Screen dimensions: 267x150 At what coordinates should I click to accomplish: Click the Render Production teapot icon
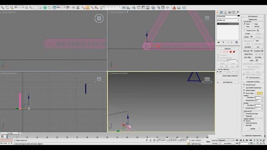pyautogui.click(x=168, y=7)
